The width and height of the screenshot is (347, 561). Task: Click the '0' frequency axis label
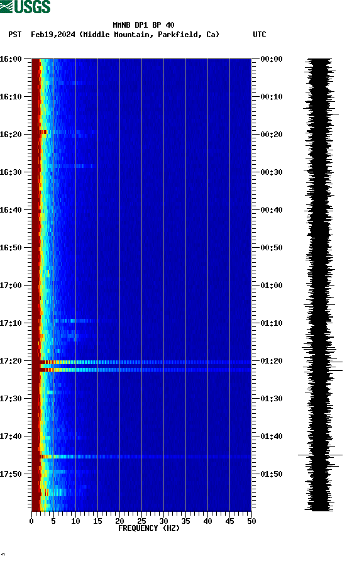tap(31, 521)
